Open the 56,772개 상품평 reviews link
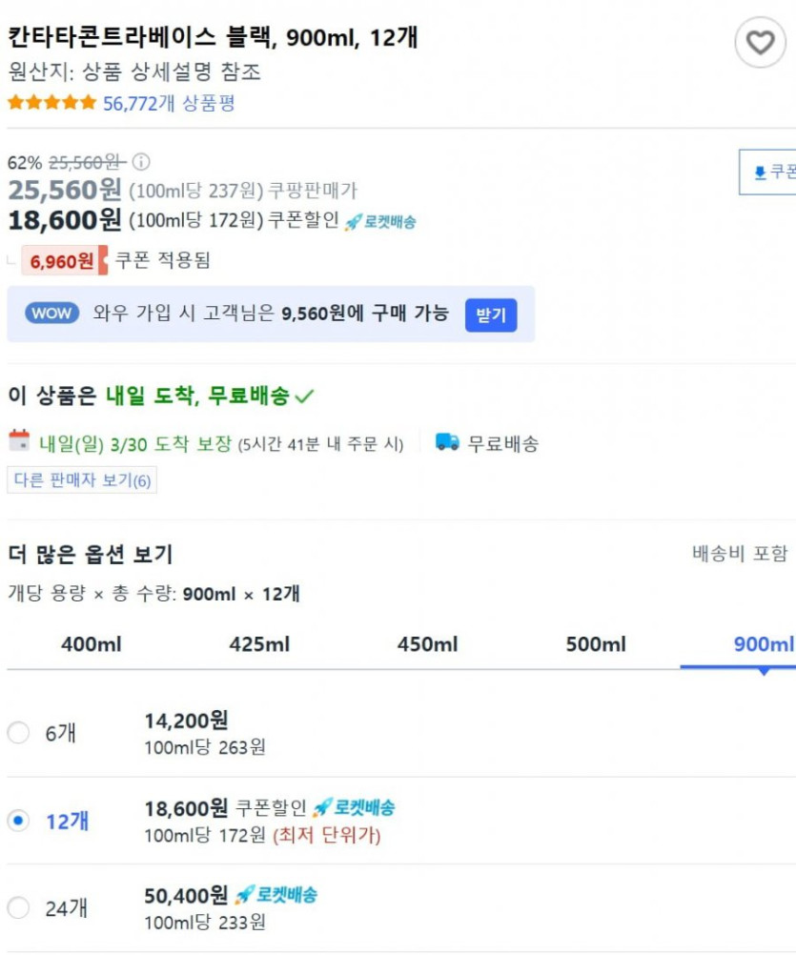796x955 pixels. 169,104
